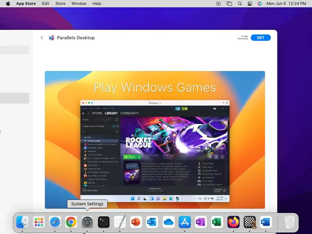312x234 pixels.
Task: Click the In-App Purchases label
Action: click(x=243, y=37)
